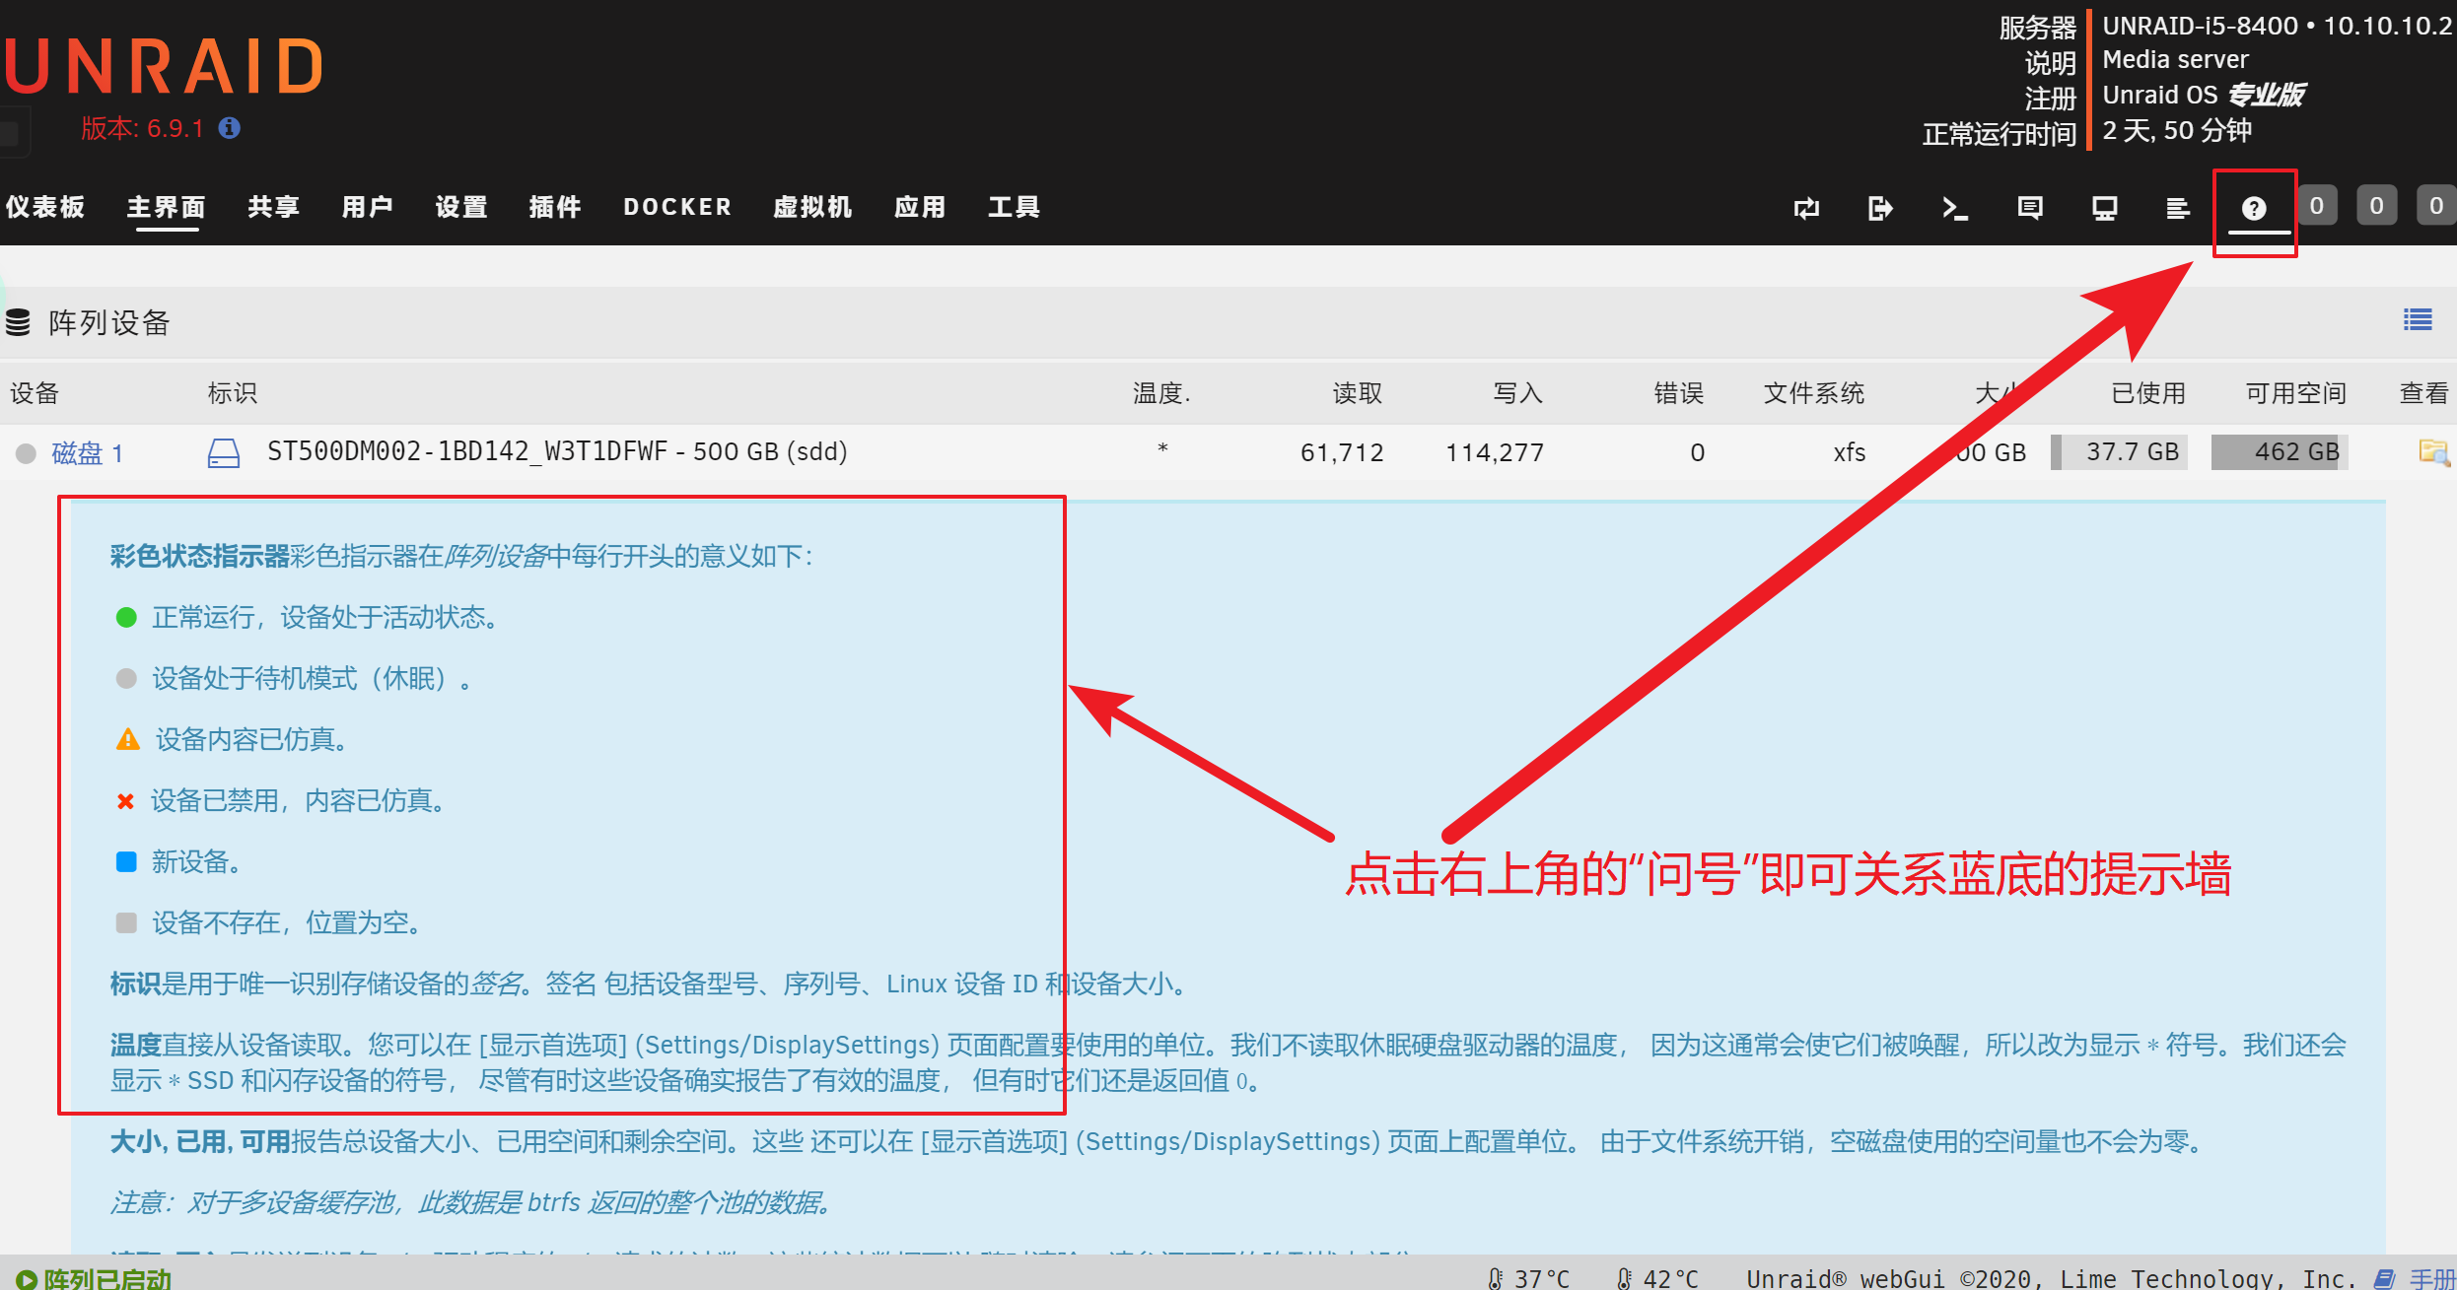
Task: Open the 插件 plugins tab
Action: (555, 207)
